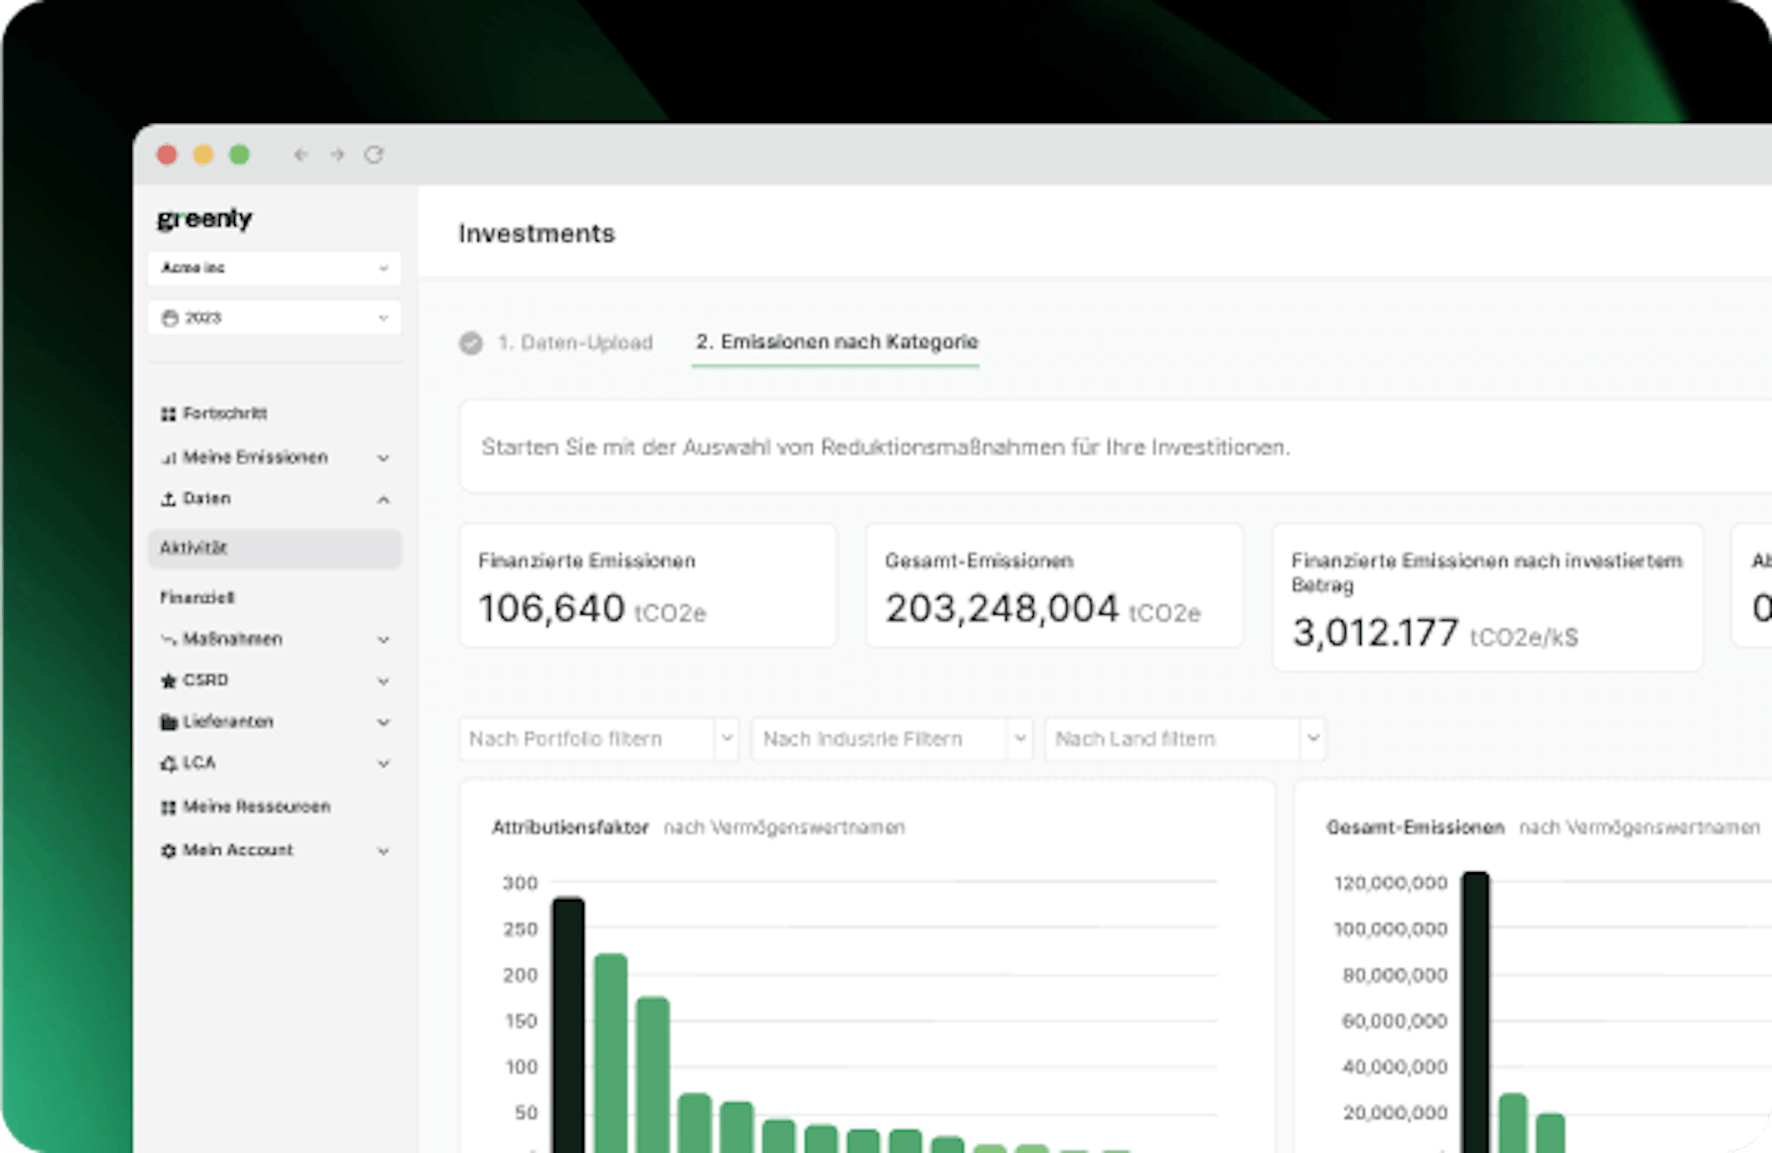Click the Daten upload icon
The height and width of the screenshot is (1153, 1772).
(170, 499)
